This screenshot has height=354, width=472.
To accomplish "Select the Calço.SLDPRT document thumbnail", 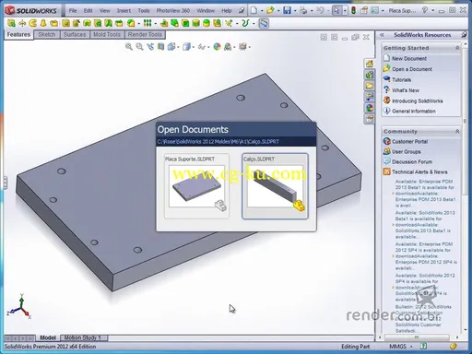I will (x=275, y=186).
